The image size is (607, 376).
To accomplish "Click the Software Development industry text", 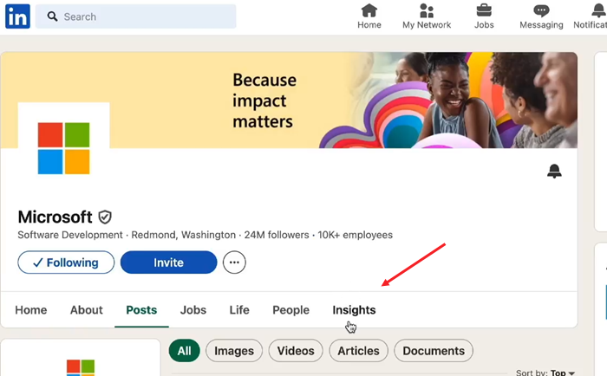I will [70, 235].
